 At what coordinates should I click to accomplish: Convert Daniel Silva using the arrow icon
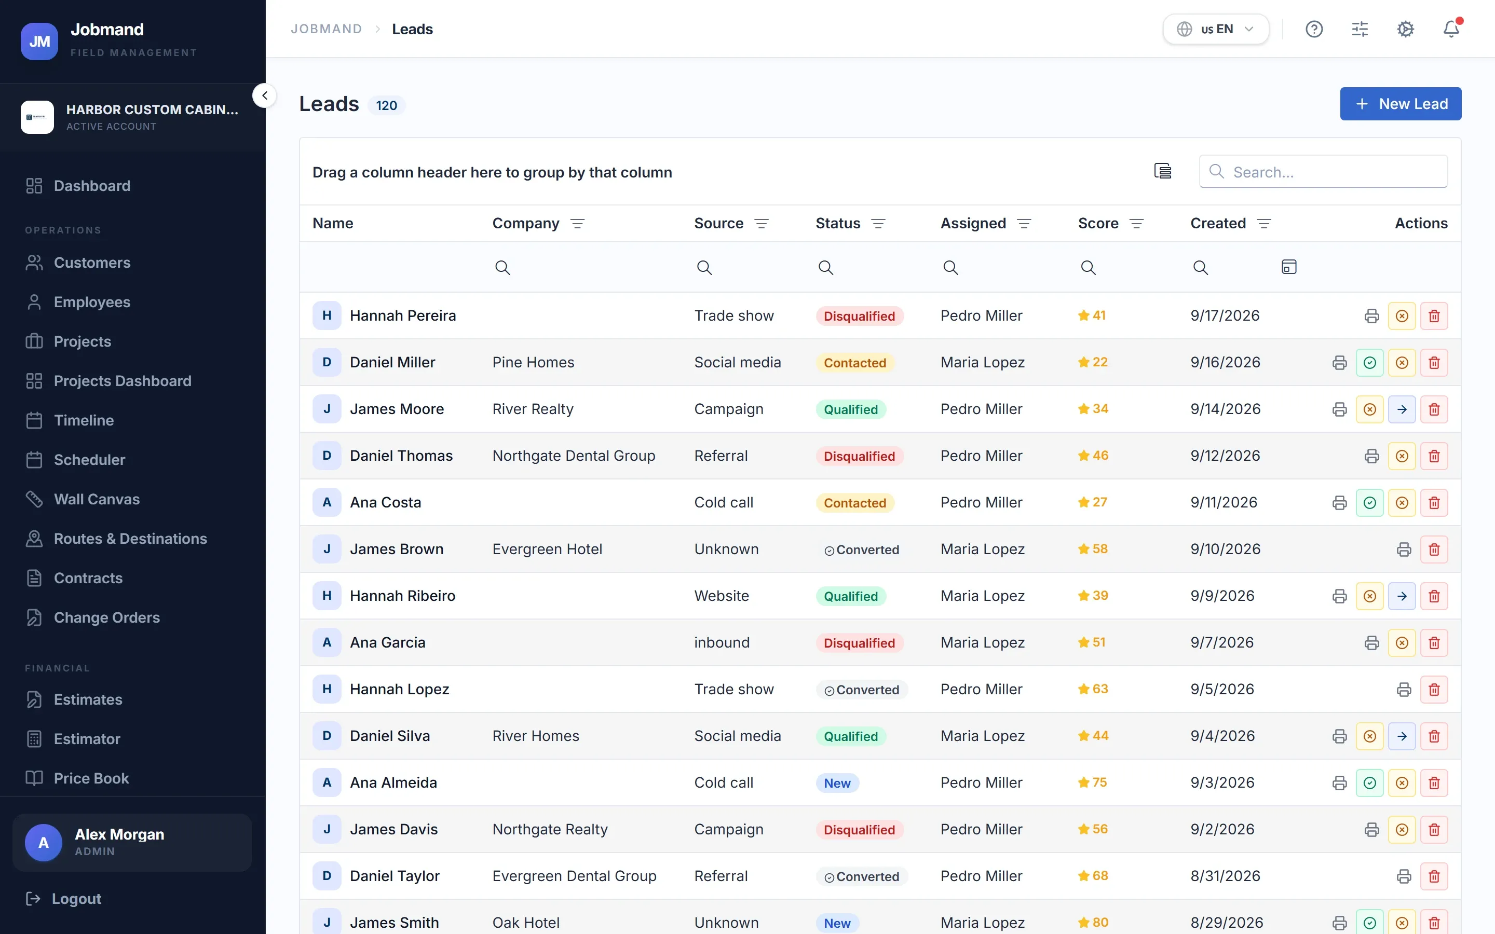[1402, 736]
